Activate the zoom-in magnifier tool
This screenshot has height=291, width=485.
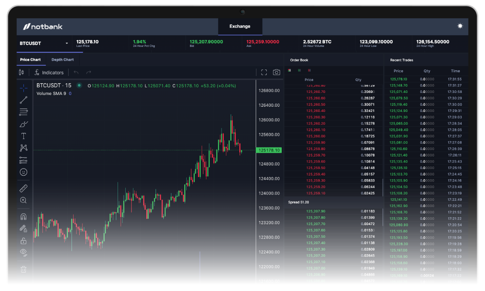pos(23,200)
